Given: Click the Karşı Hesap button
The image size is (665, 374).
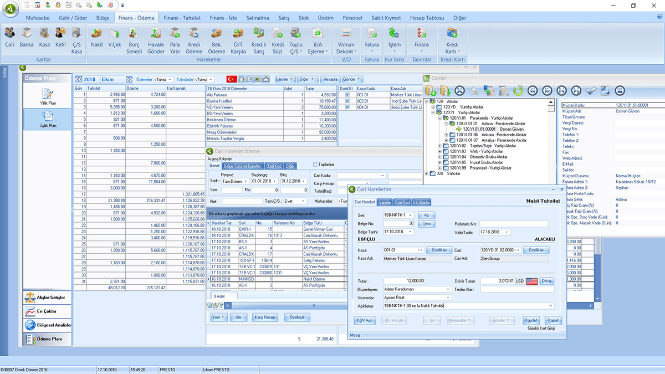Looking at the screenshot, I should coord(265,317).
